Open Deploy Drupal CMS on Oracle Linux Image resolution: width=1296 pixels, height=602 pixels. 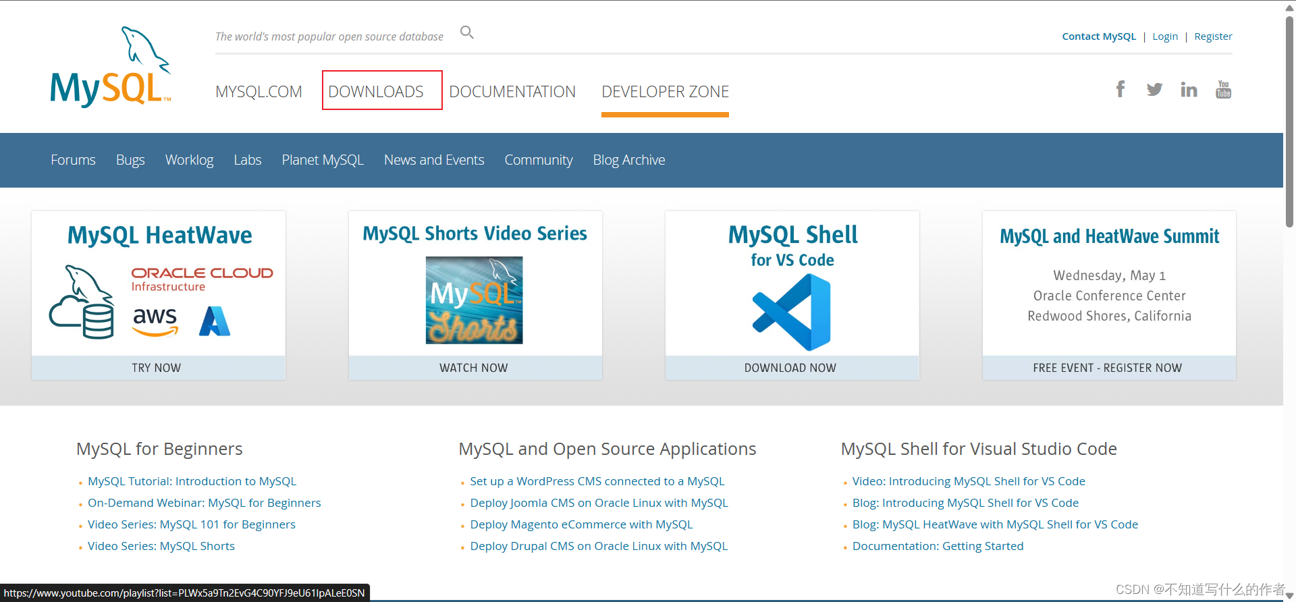(599, 546)
